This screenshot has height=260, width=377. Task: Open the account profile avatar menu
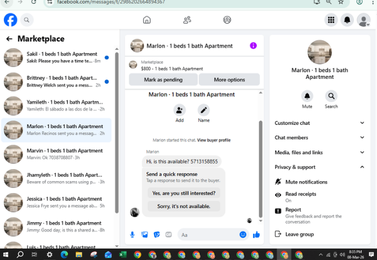[363, 20]
